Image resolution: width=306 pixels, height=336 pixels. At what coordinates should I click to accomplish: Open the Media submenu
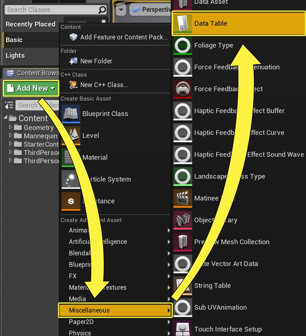116,299
